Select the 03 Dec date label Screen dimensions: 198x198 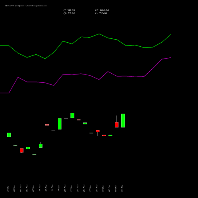point(116,188)
